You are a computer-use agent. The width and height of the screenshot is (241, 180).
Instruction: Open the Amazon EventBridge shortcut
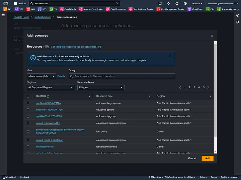91,9
